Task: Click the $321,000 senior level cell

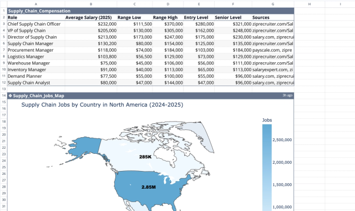Action: point(233,24)
